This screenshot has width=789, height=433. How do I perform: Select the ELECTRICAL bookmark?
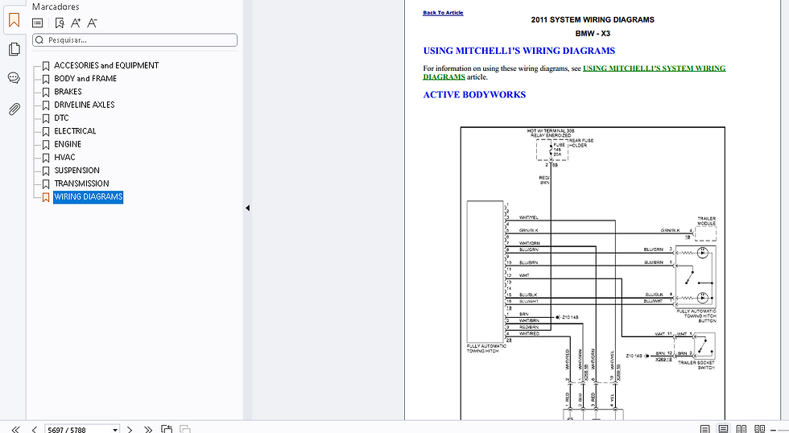click(75, 130)
